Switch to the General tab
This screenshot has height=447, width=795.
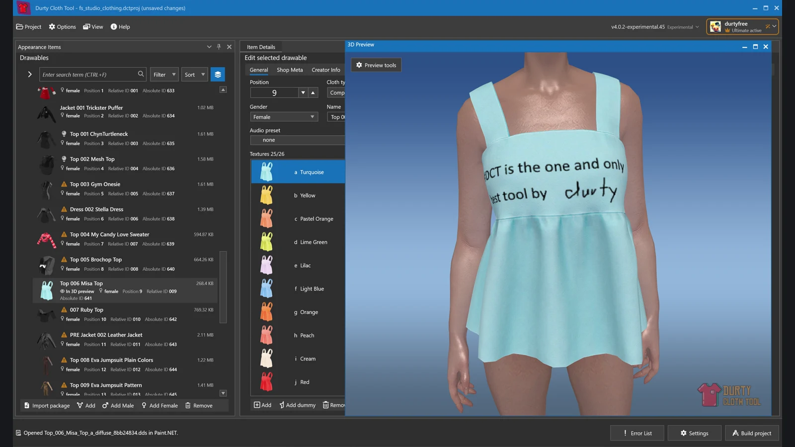(x=259, y=70)
